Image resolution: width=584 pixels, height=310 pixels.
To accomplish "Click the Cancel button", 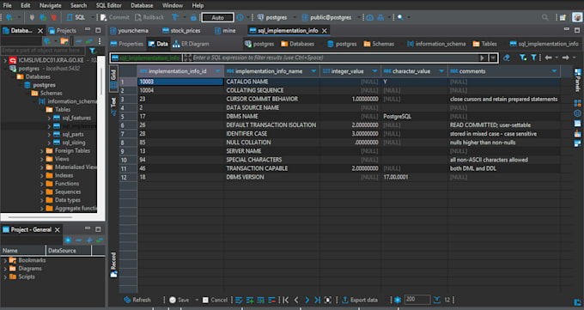I will (215, 300).
